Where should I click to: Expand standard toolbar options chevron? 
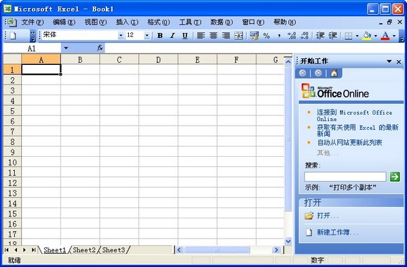[33, 36]
